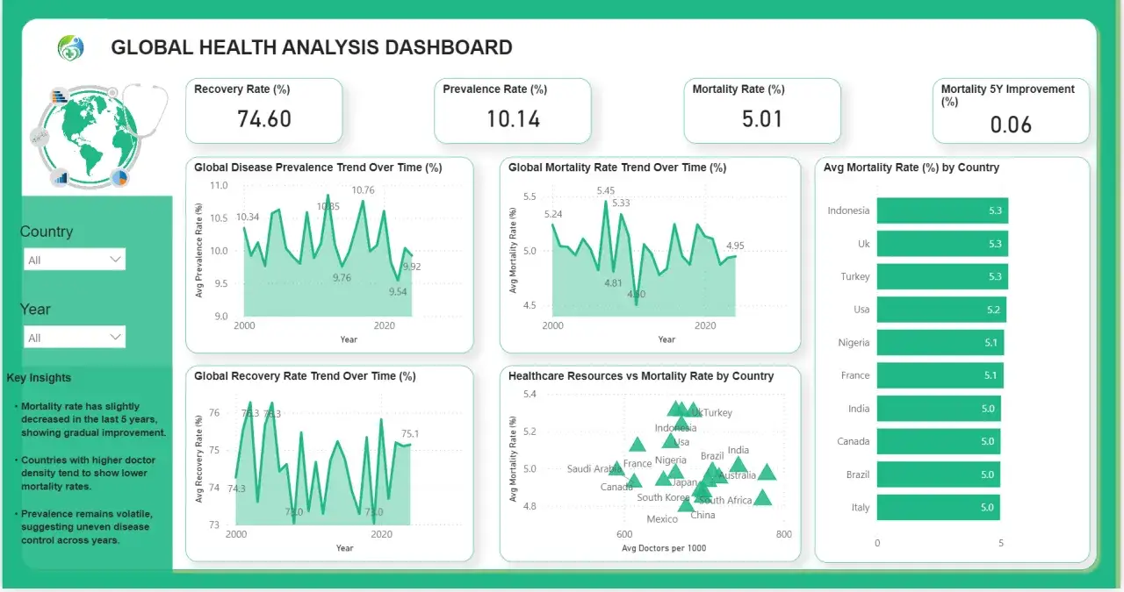This screenshot has height=592, width=1124.
Task: Open the Year filter dropdown
Action: [75, 338]
